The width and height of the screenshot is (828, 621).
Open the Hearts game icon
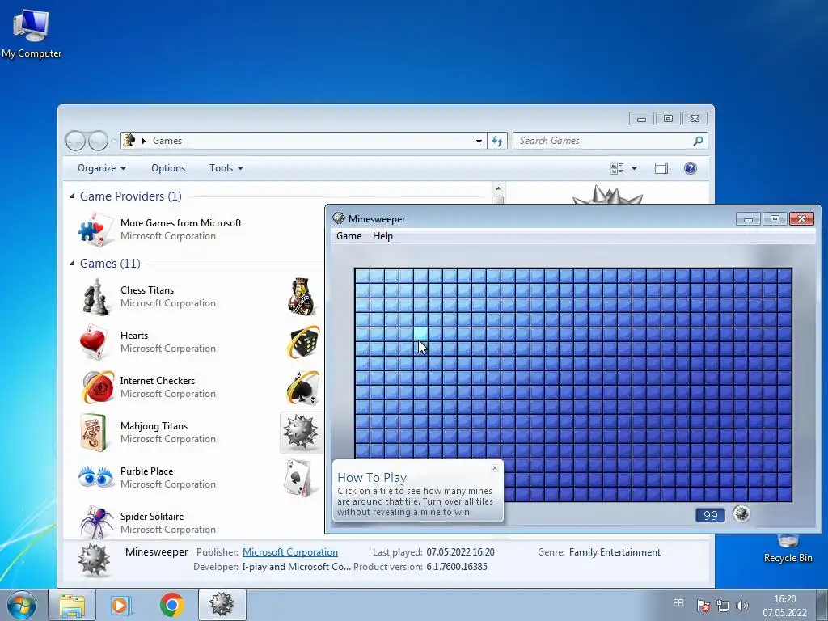pos(94,342)
